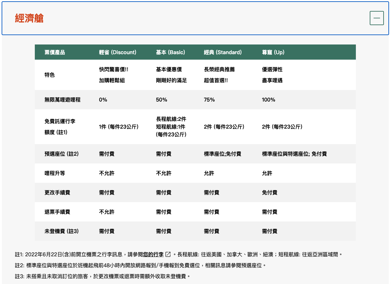Click the 加購輕鬆組 text

[112, 80]
